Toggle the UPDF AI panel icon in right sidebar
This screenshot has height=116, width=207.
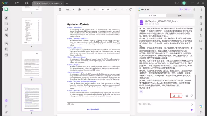(201, 106)
